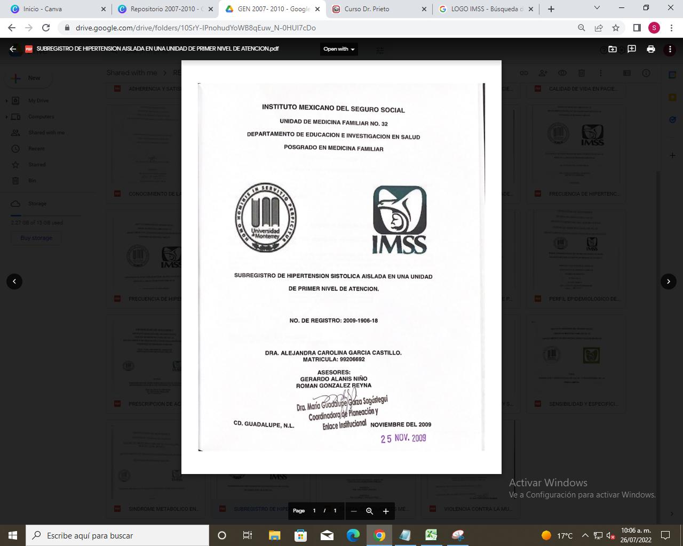
Task: Add the PDF shortcut to My Drive
Action: [613, 49]
